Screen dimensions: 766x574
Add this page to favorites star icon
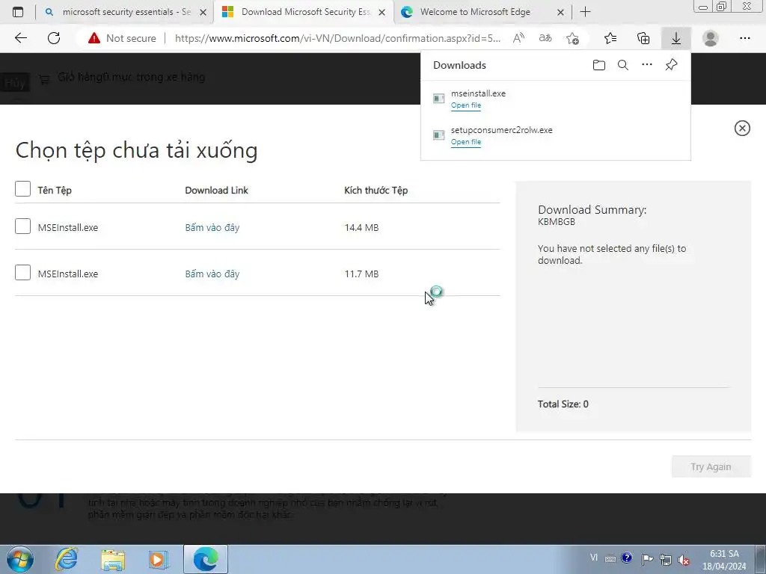[572, 38]
